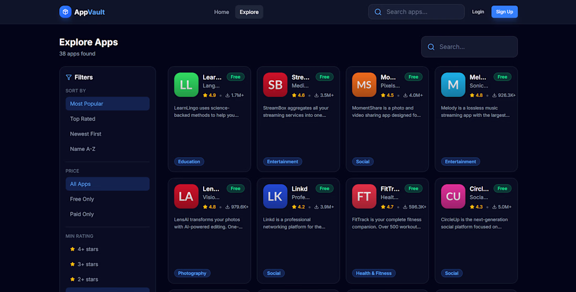The width and height of the screenshot is (576, 292).
Task: Set minimum rating to 4+ stars
Action: tap(108, 249)
